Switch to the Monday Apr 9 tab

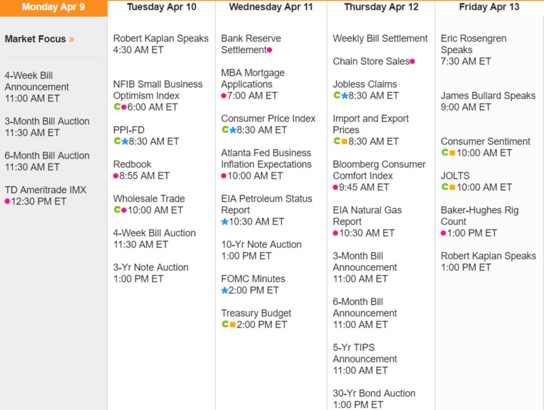(53, 8)
